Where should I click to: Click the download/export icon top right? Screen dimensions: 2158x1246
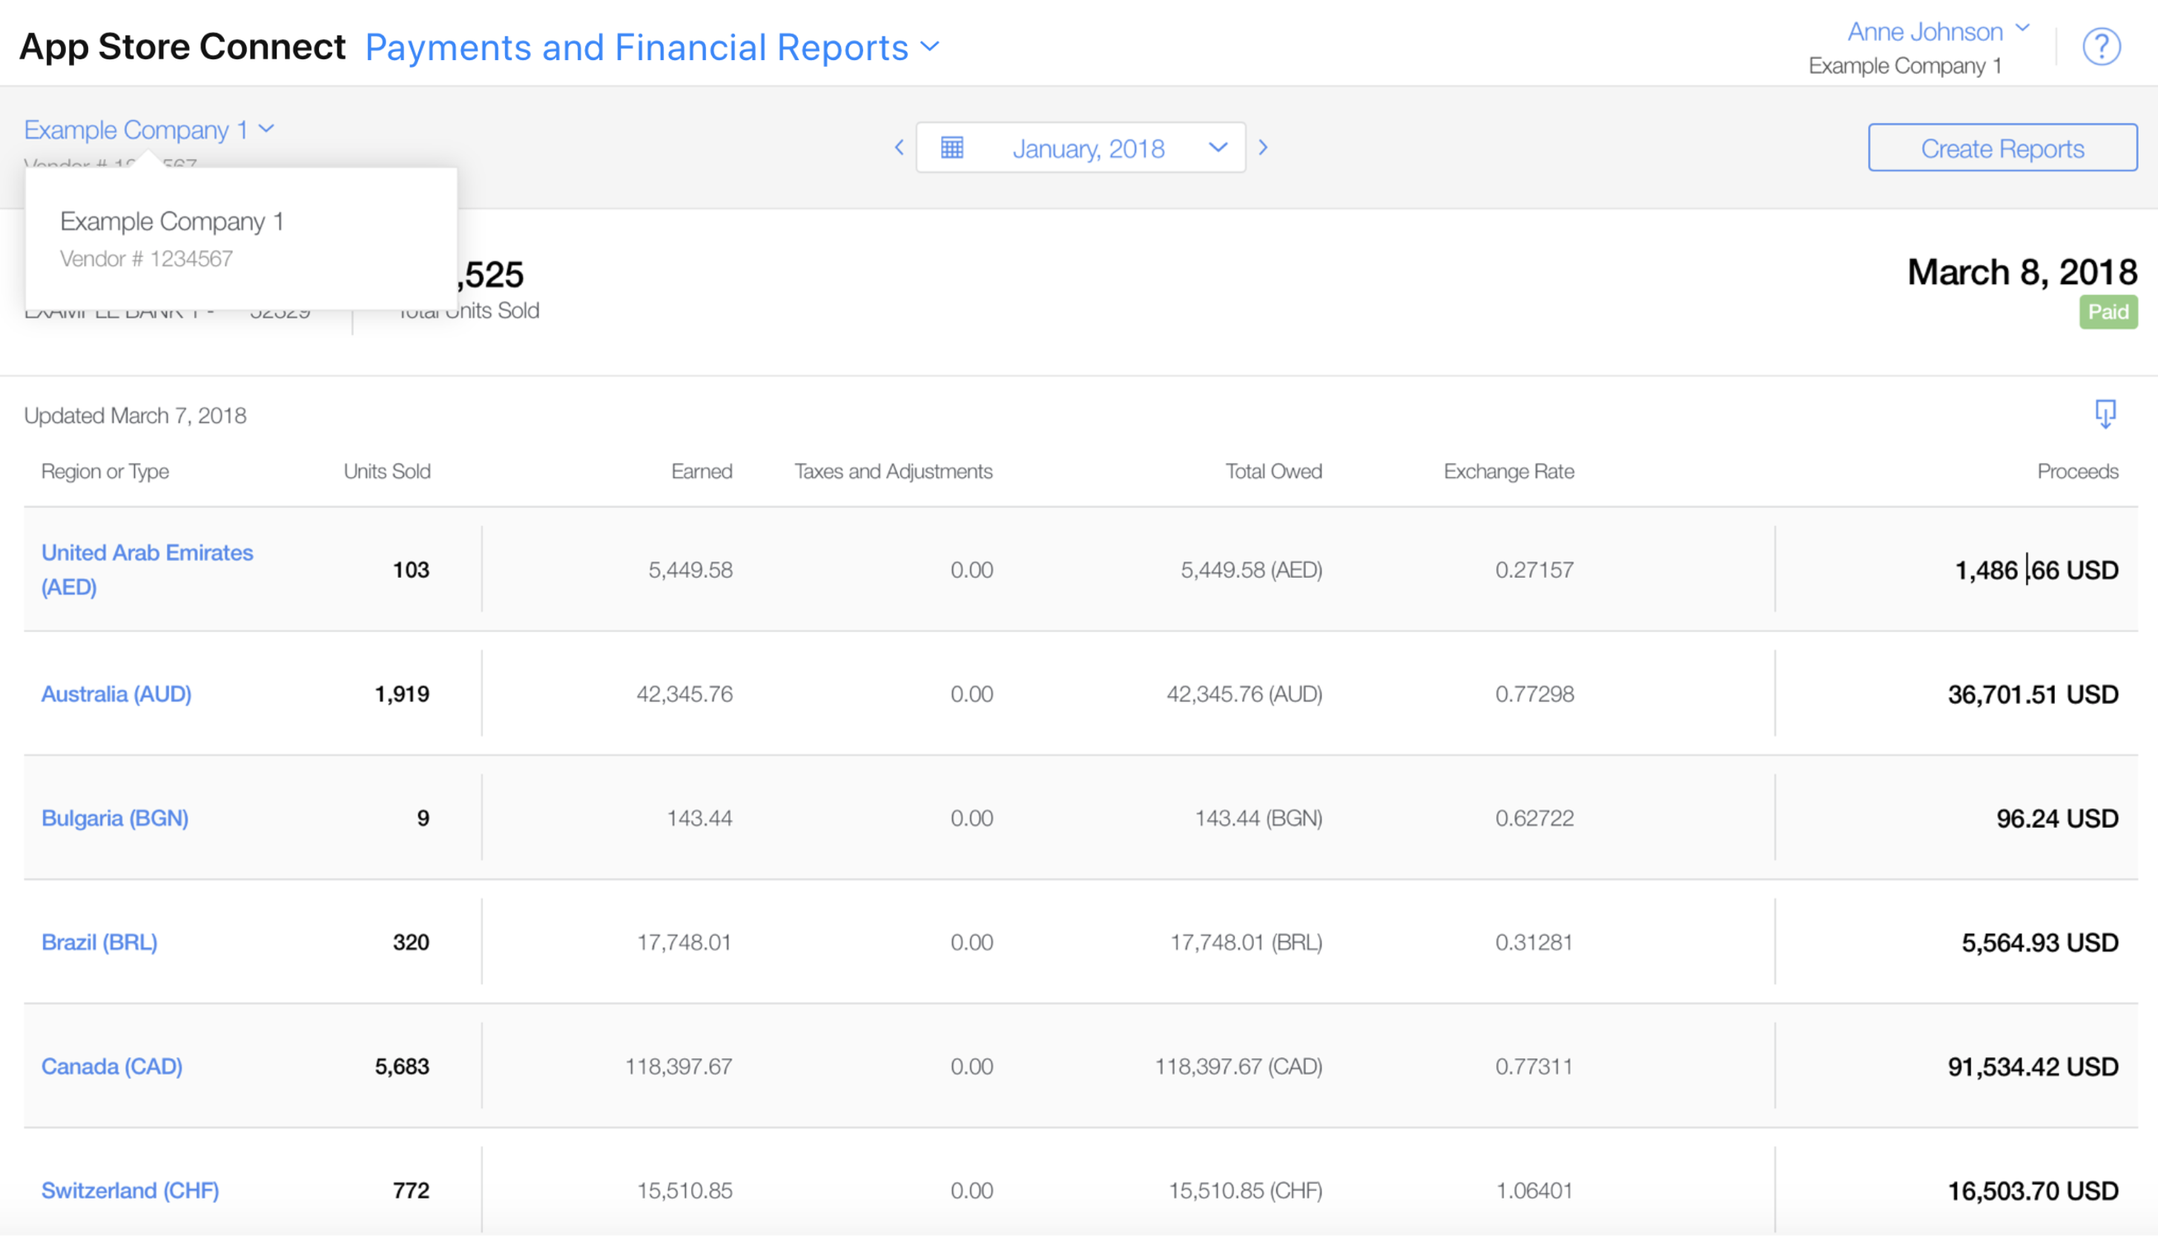click(x=2106, y=414)
